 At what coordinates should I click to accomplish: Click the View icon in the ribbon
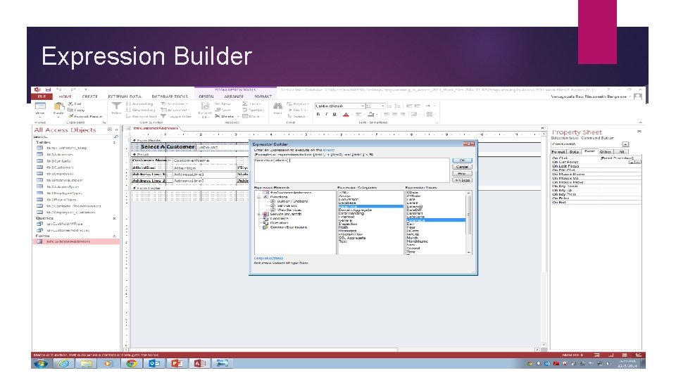click(40, 107)
